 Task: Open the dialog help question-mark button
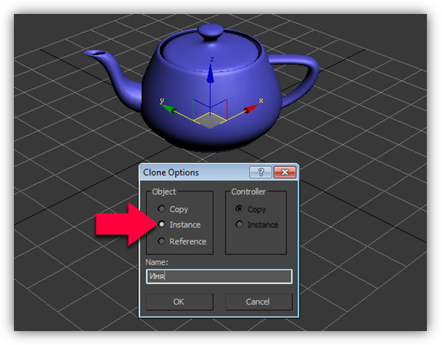point(261,172)
